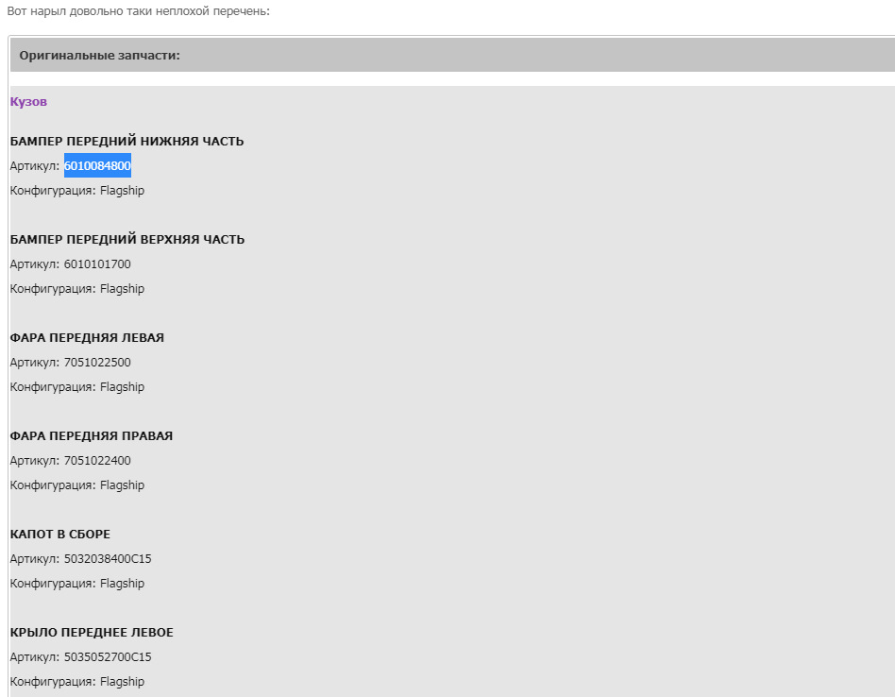Viewport: 895px width, 697px height.
Task: Click article number 7051022400
Action: (97, 460)
